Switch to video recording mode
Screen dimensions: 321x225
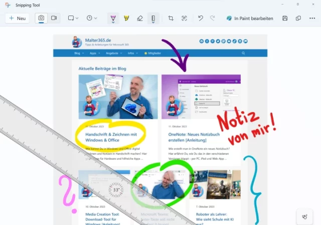(x=54, y=18)
